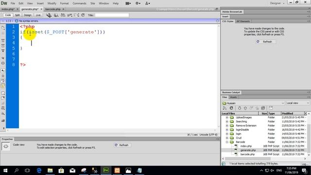Screen dimensions: 311x175
Task: Switch to the Assets panel tab
Action: 233,97
